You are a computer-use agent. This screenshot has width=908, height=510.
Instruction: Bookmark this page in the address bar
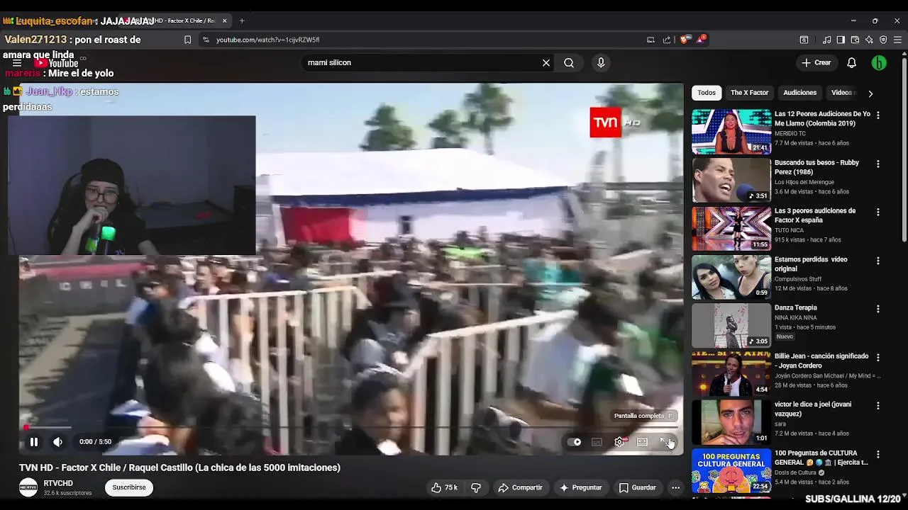point(187,40)
